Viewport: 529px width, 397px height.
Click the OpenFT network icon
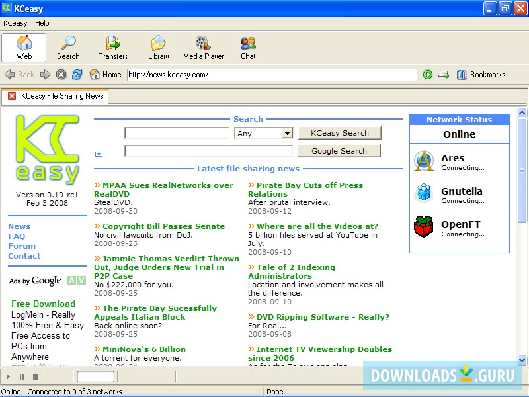point(424,226)
